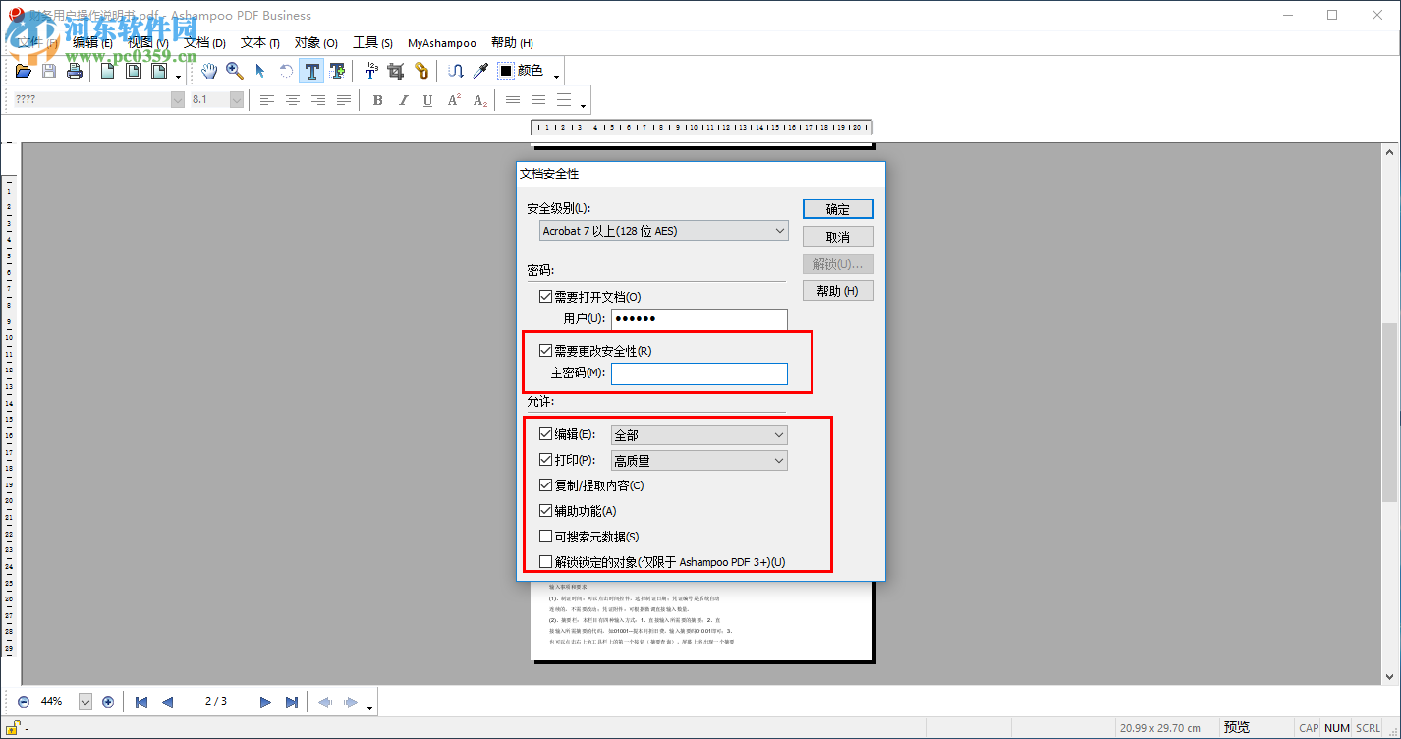Toggle bold text formatting
The height and width of the screenshot is (739, 1401).
click(377, 99)
